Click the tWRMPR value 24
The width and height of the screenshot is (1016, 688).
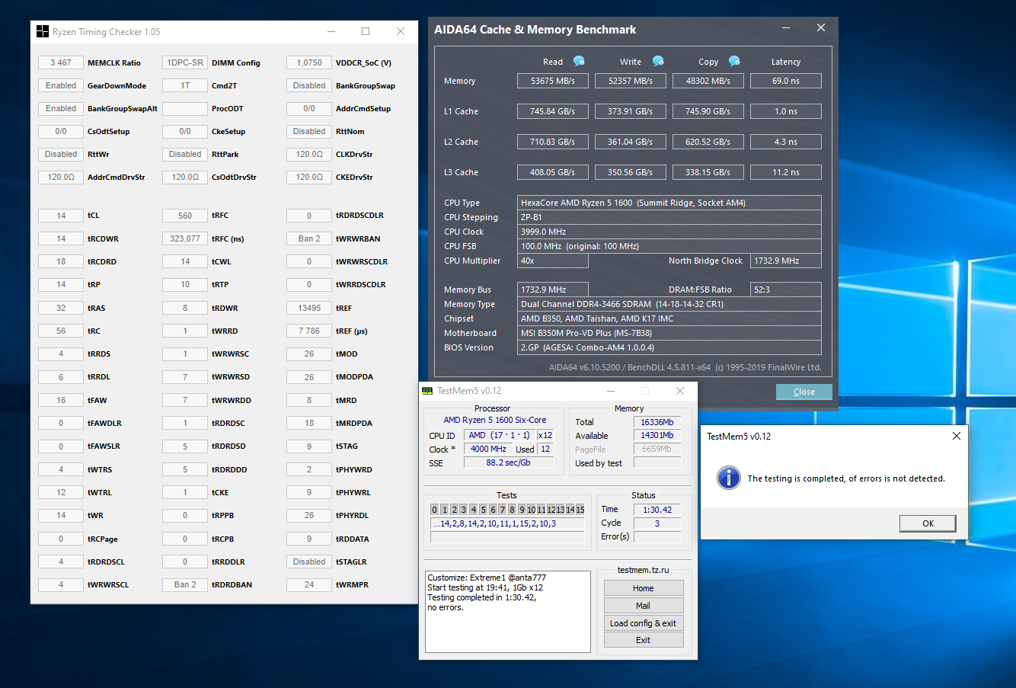point(309,584)
